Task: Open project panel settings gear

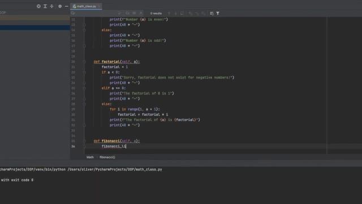Action: click(x=60, y=6)
